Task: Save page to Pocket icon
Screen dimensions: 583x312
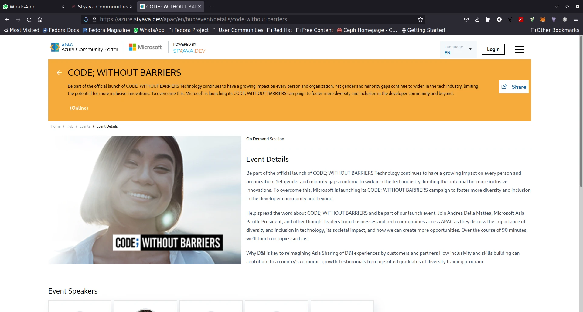Action: pyautogui.click(x=466, y=19)
